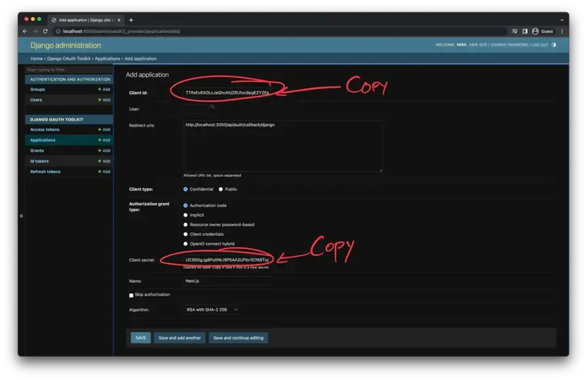The width and height of the screenshot is (587, 380).
Task: Click the sidebar filter search box
Action: pos(69,69)
